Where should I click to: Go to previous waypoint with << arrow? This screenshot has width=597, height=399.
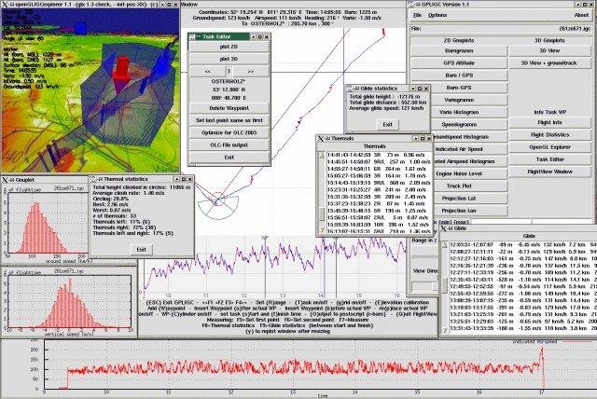(207, 72)
